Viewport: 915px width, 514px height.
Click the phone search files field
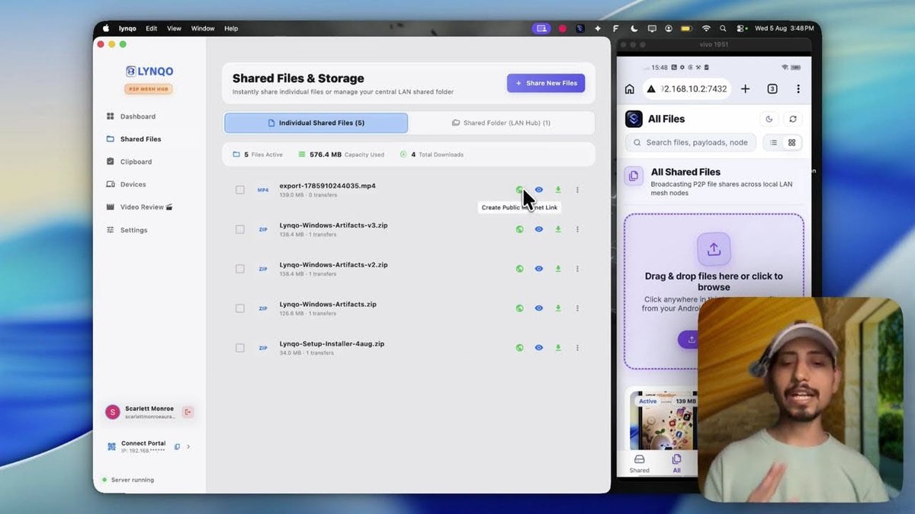691,142
